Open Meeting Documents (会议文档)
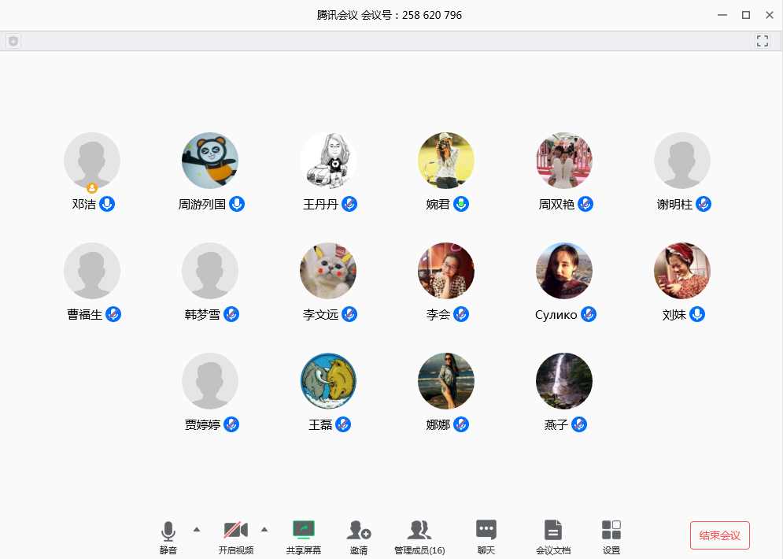Viewport: 783px width, 559px height. coord(553,530)
